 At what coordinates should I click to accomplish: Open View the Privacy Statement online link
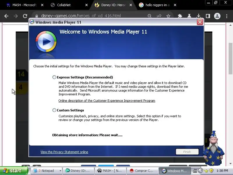pyautogui.click(x=64, y=152)
